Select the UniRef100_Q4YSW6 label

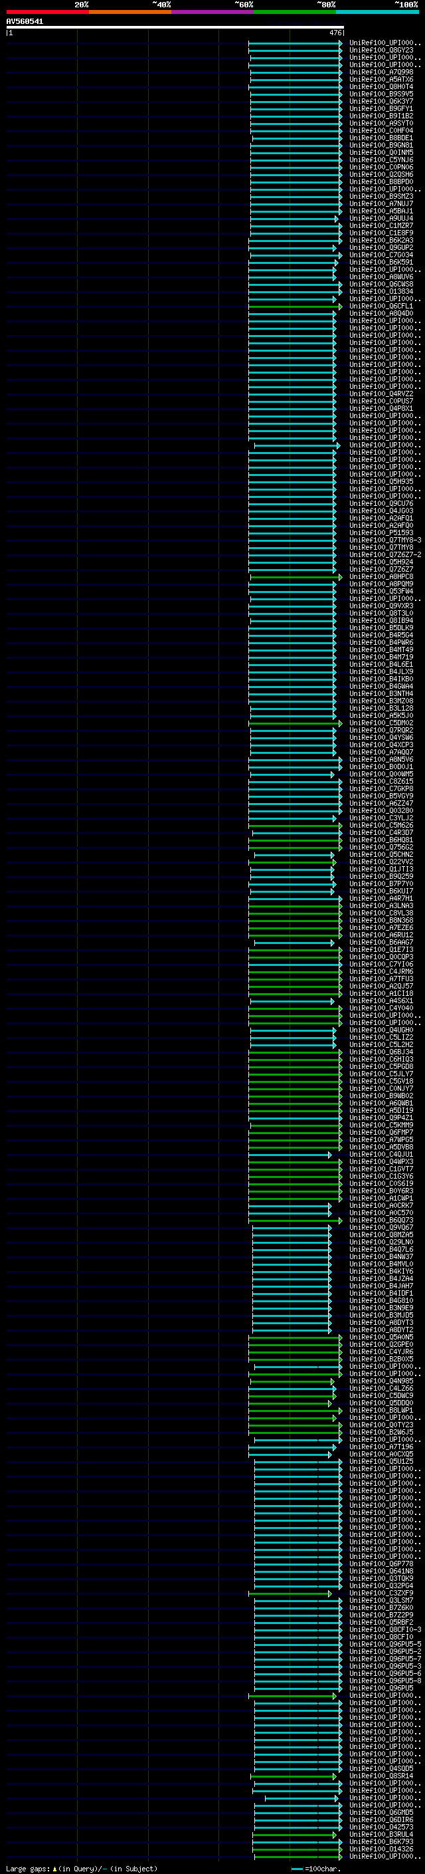click(381, 738)
